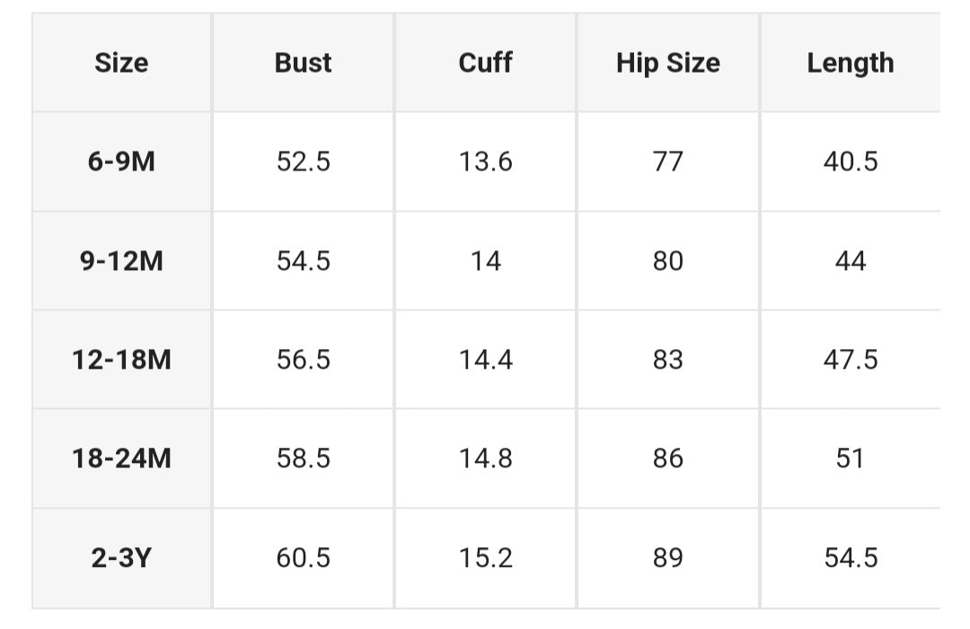Select cuff value 13.6 in 6-9M row
The height and width of the screenshot is (629, 970).
pos(485,162)
